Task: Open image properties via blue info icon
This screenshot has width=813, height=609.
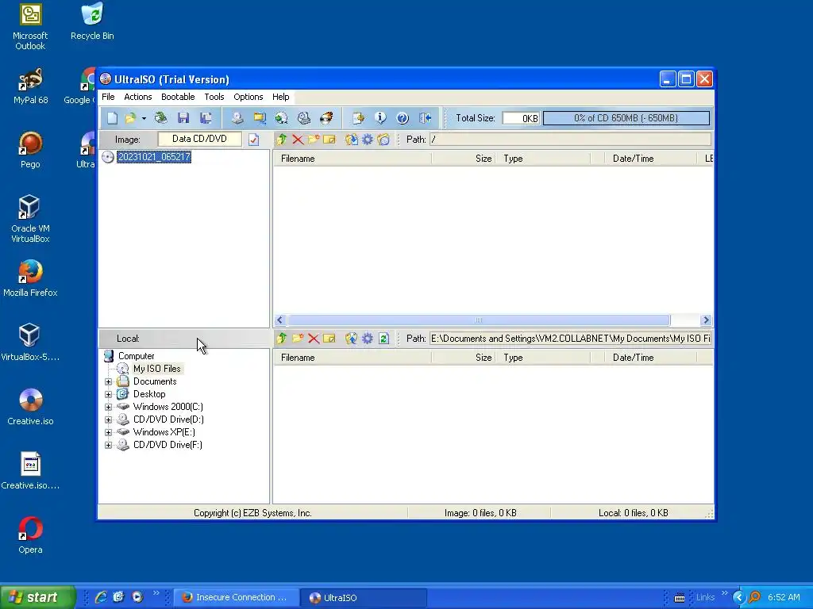Action: click(380, 118)
